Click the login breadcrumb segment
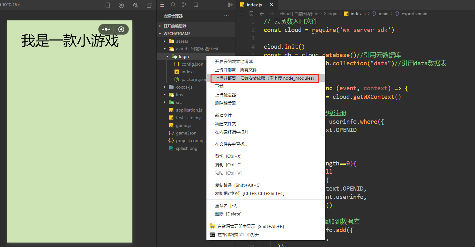The height and width of the screenshot is (247, 475). pyautogui.click(x=332, y=14)
